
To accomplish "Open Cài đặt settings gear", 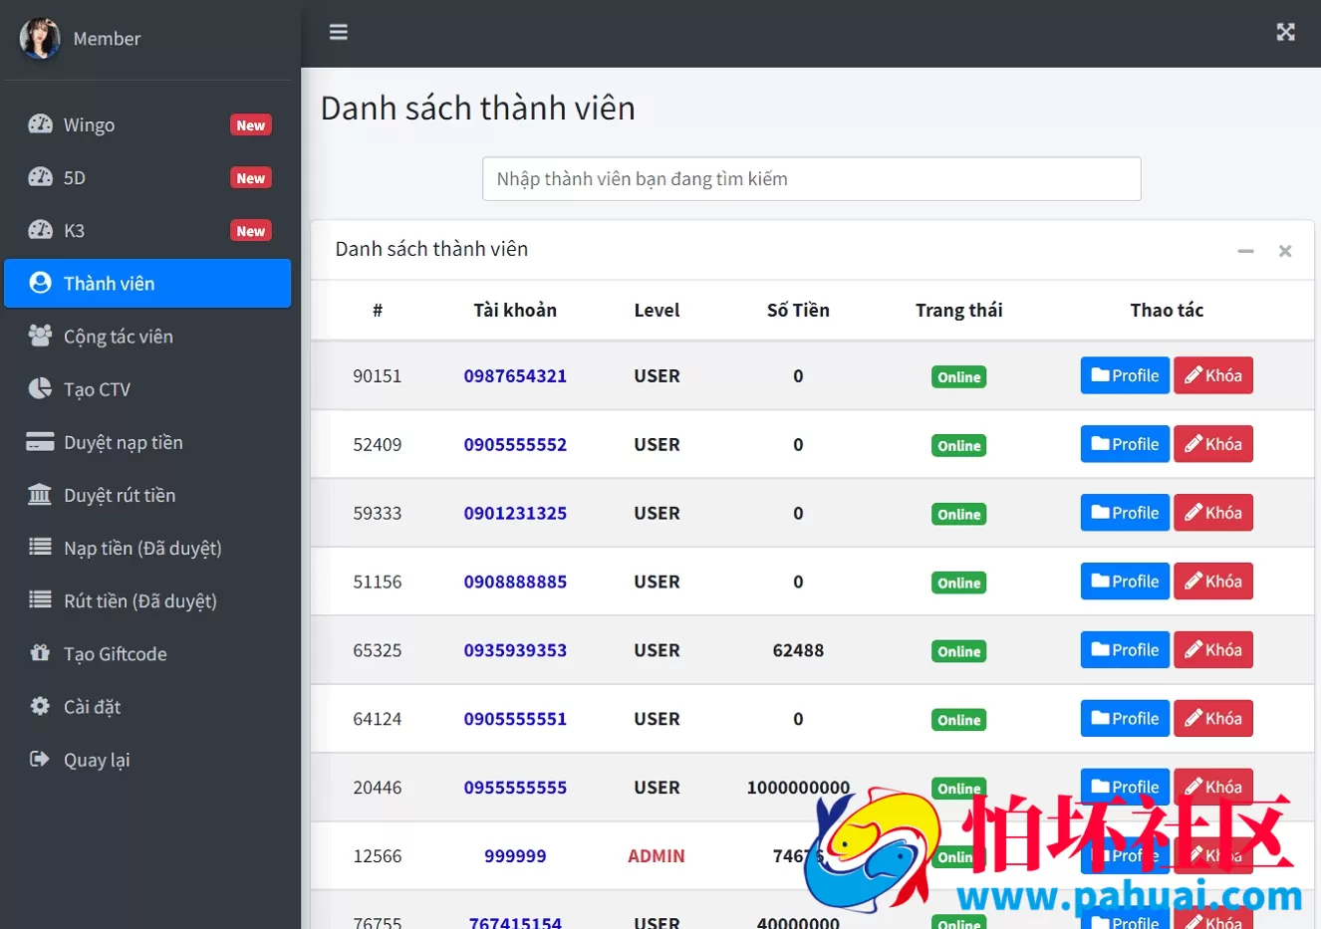I will pyautogui.click(x=40, y=706).
